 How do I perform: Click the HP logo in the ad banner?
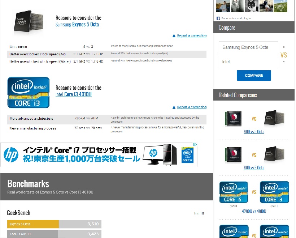11,155
